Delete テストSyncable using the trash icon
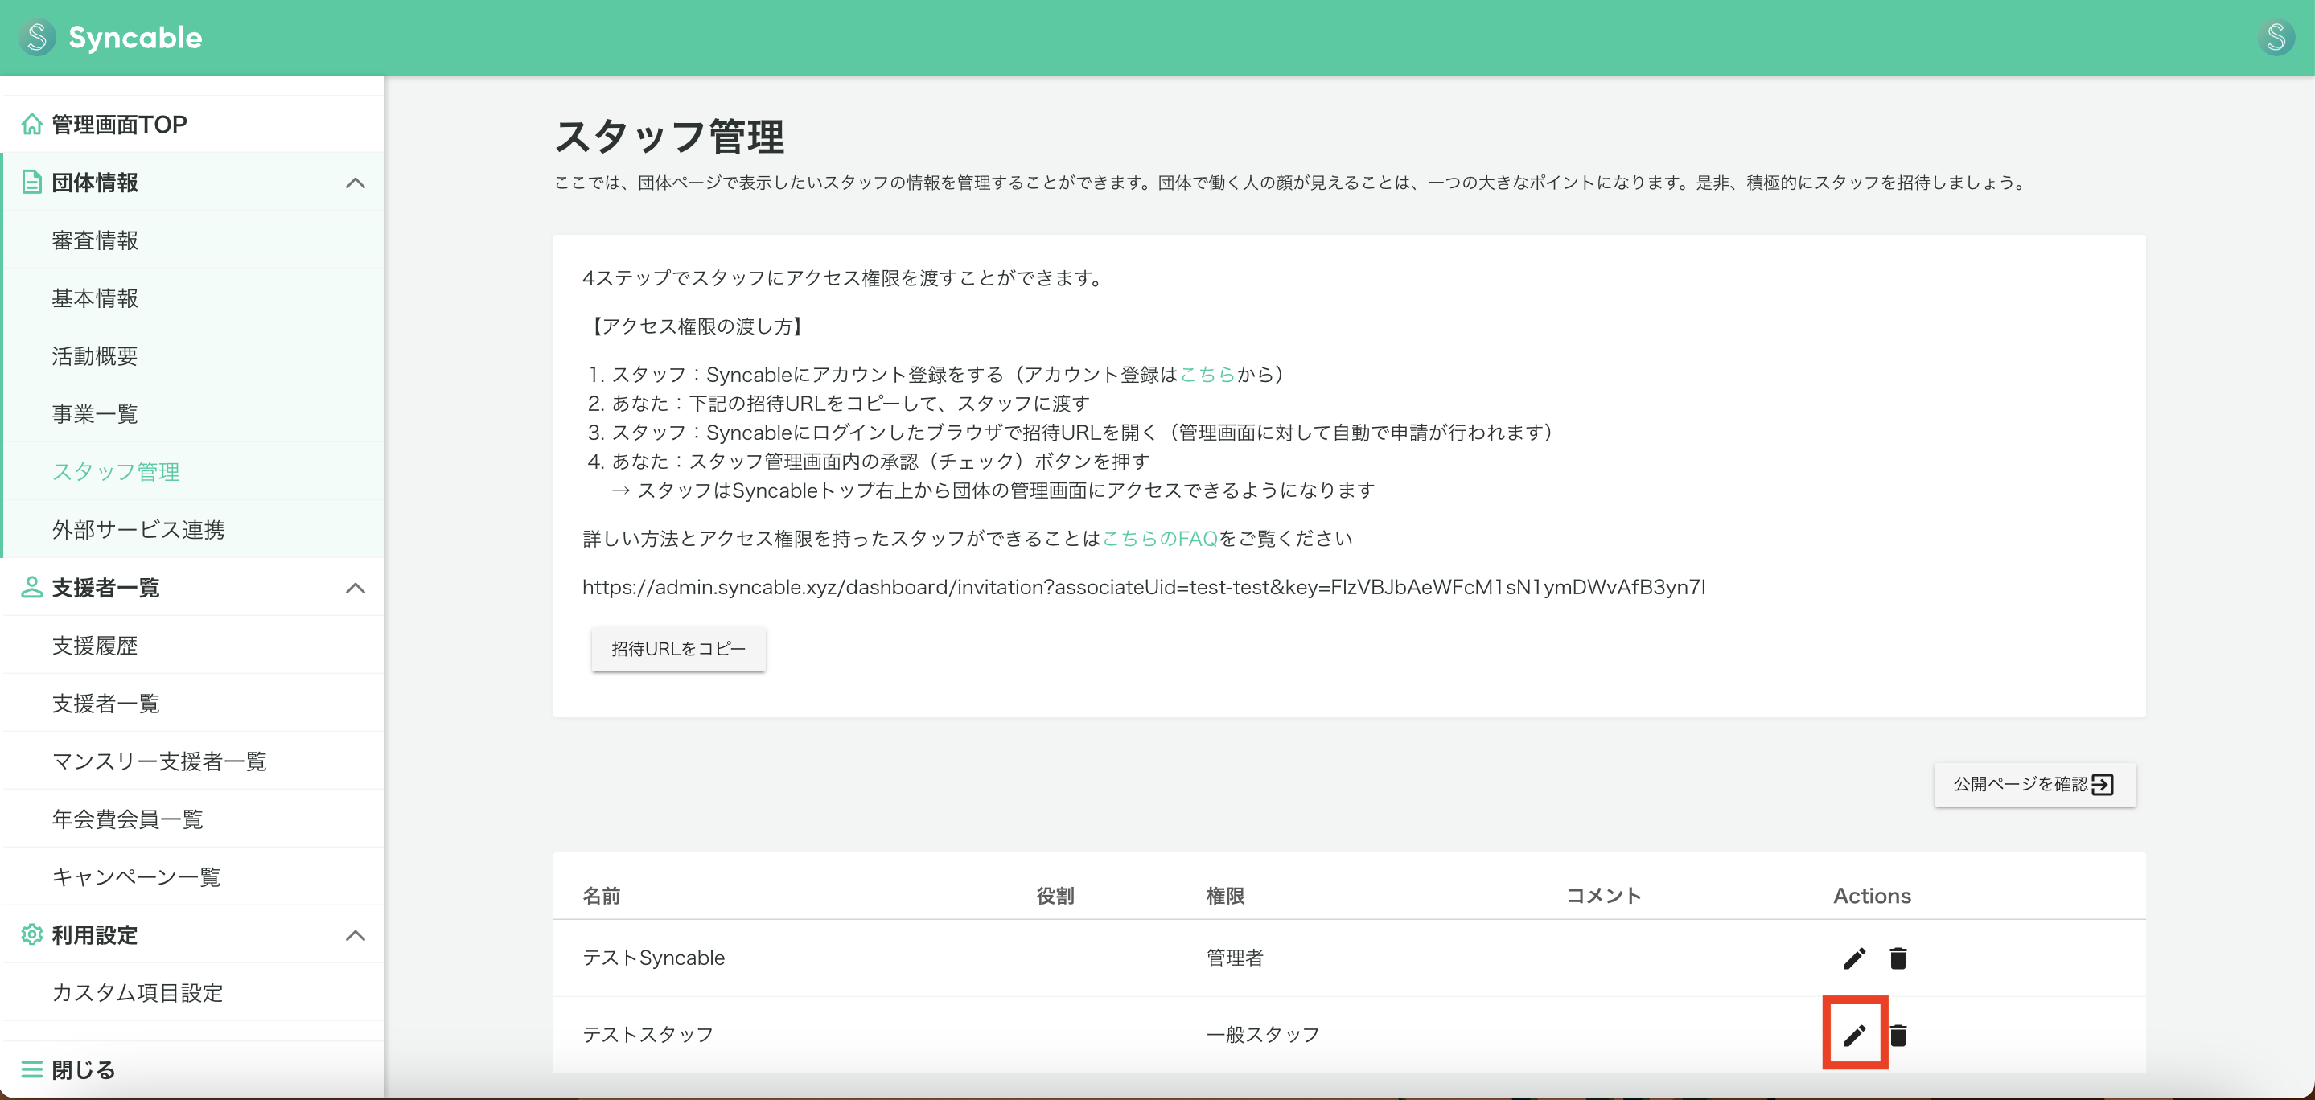This screenshot has width=2315, height=1100. (1898, 958)
